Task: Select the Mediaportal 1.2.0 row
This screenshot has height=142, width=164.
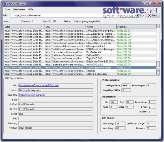Action: tap(80, 46)
